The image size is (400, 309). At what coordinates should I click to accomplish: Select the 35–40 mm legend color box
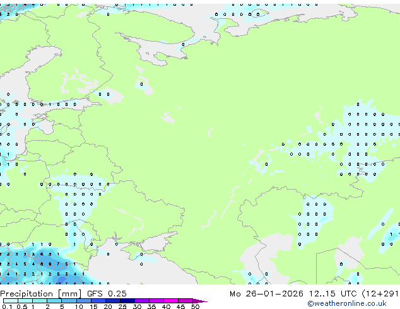156,301
